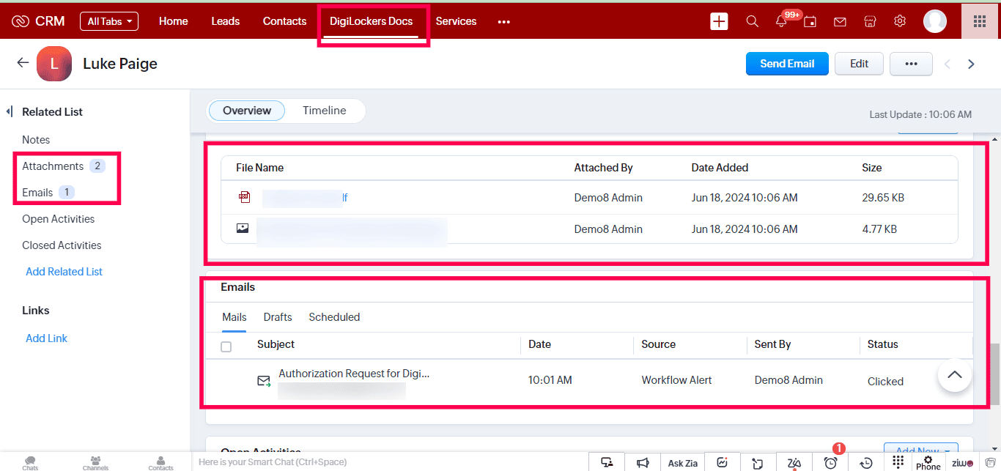Open the search magnifier icon
This screenshot has height=471, width=1001.
tap(753, 21)
